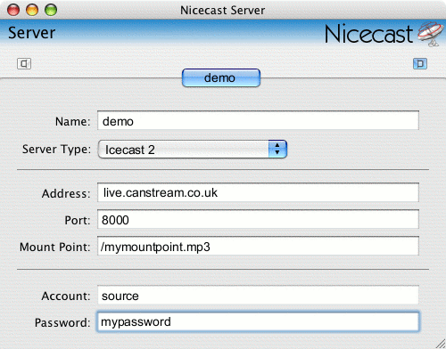Zoom the window with green button
Image resolution: width=446 pixels, height=349 pixels.
point(51,10)
